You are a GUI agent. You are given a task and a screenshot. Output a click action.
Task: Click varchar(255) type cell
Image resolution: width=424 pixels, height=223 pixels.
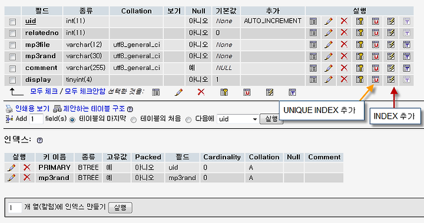[86, 68]
